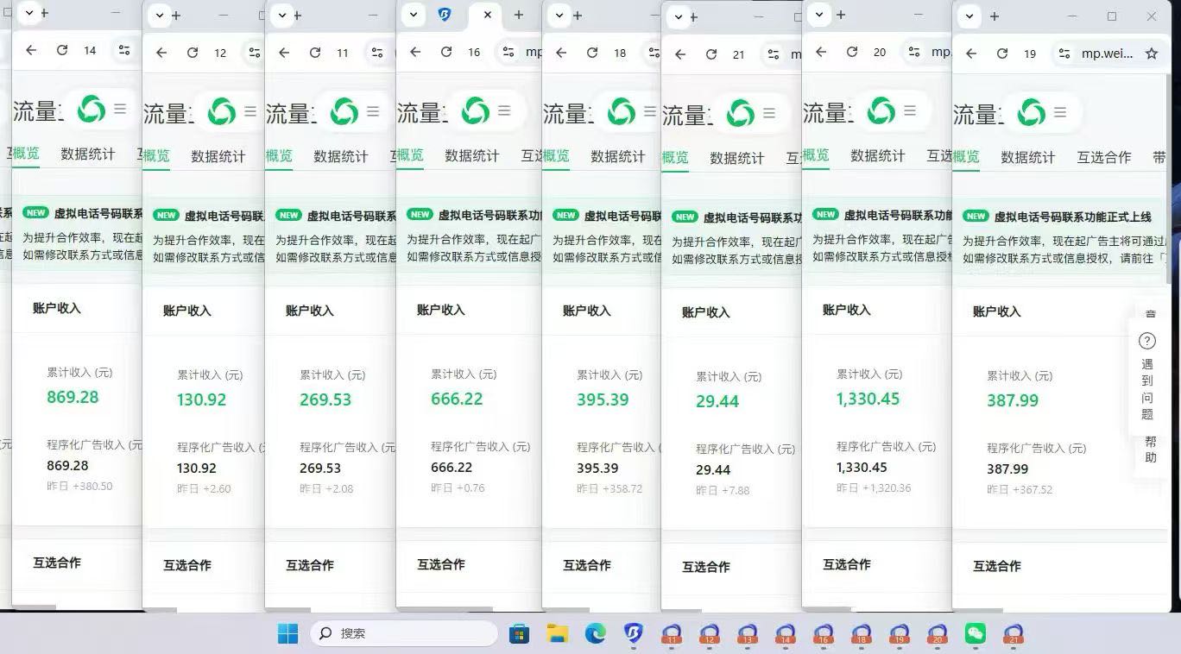Expand tab search dropdown in window 19
This screenshot has width=1181, height=654.
[969, 16]
